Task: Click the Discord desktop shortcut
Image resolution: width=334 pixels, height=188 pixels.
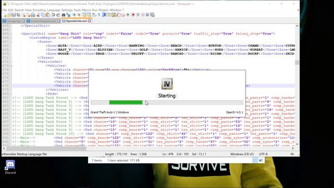Action: click(10, 167)
